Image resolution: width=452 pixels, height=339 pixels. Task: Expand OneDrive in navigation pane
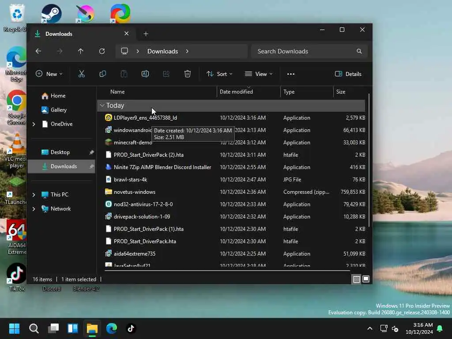pyautogui.click(x=34, y=124)
